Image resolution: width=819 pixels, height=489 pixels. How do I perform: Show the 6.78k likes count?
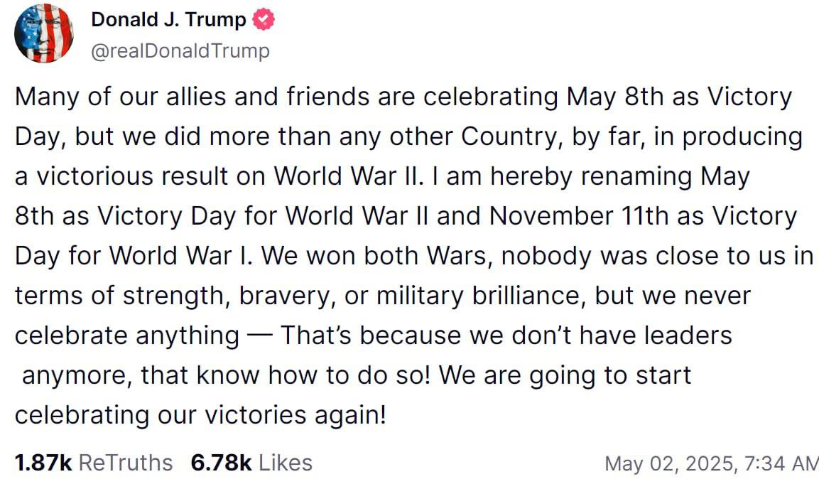[x=222, y=463]
